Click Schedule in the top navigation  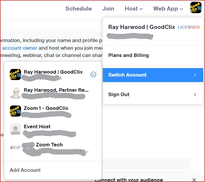point(79,9)
